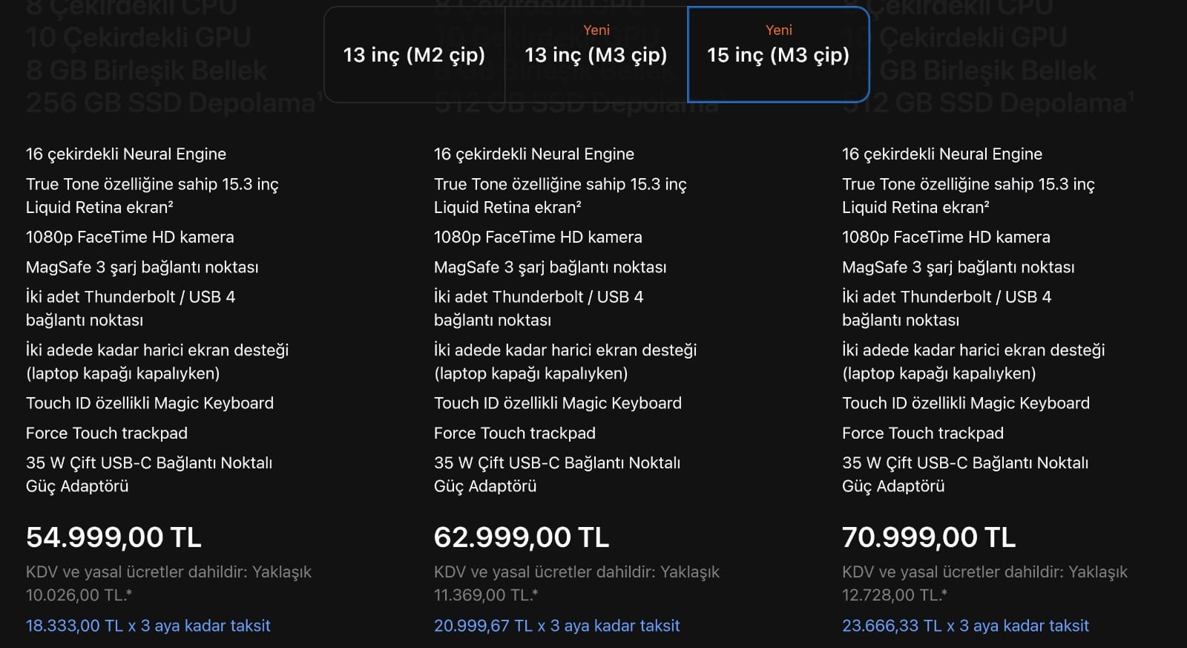Click 'İki adet Thunderbolt / USB 4' in the 54.999 TL column
Image resolution: width=1187 pixels, height=648 pixels.
coord(131,297)
